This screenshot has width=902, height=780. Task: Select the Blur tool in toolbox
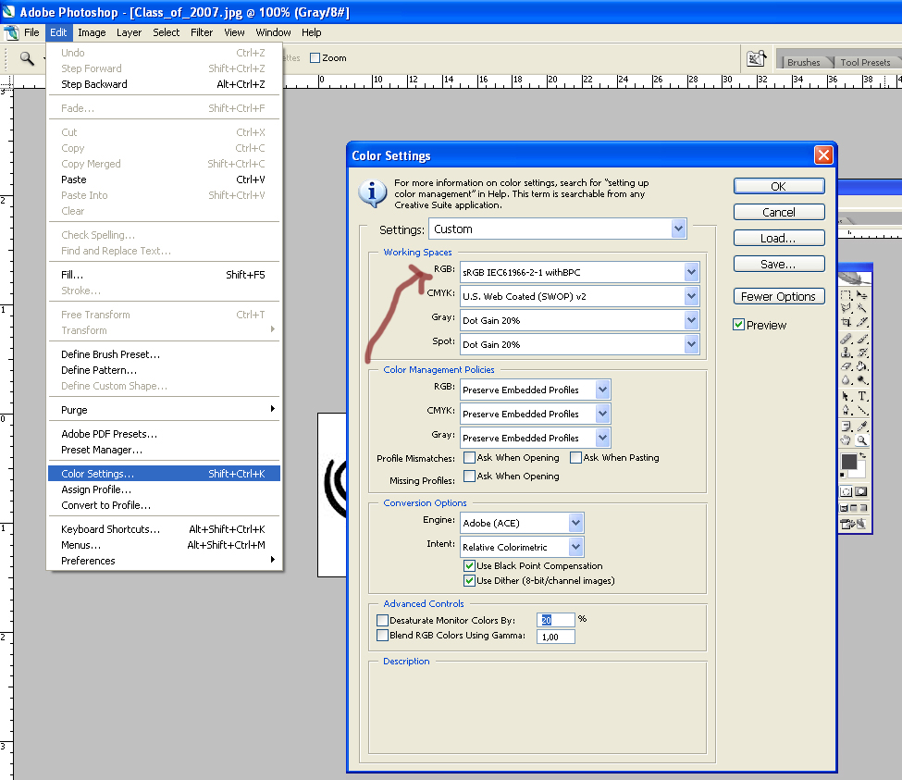pyautogui.click(x=846, y=380)
